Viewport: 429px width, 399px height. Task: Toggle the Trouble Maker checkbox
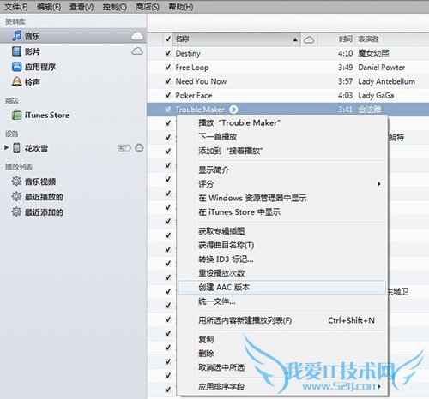click(x=168, y=110)
